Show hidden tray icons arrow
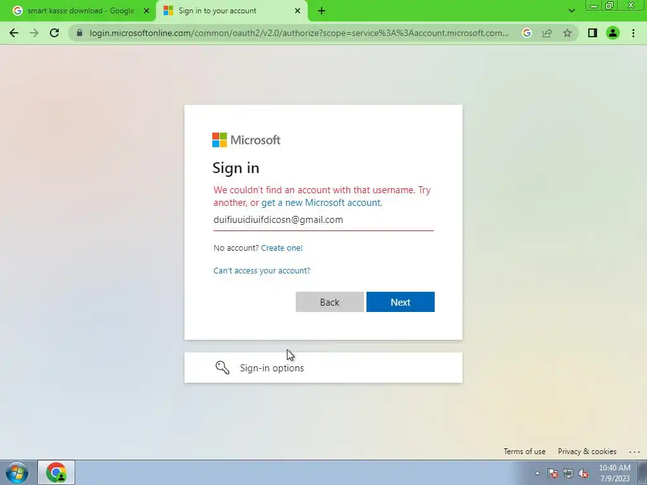 click(x=537, y=473)
